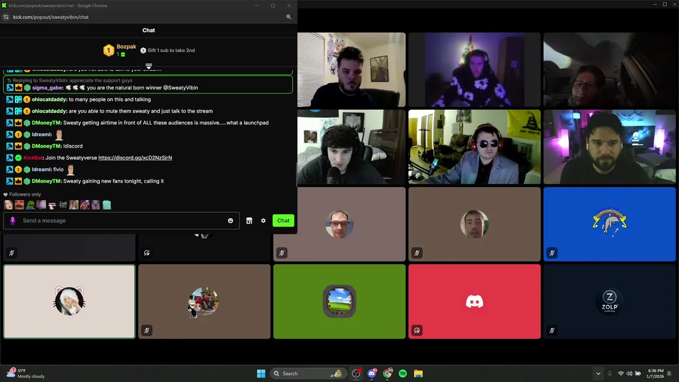Open the emoji picker in message box

click(x=230, y=221)
